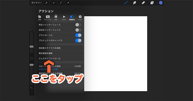Open ジェスチャコントロール
The image size is (193, 101).
(60, 58)
